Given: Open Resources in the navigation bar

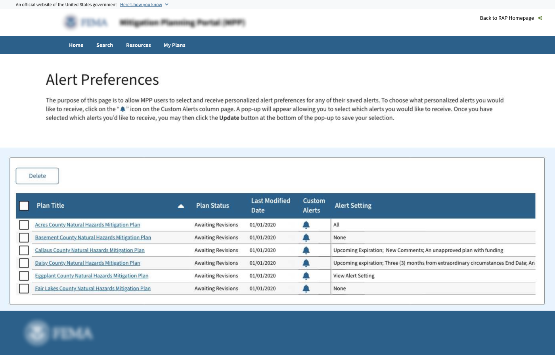Looking at the screenshot, I should (x=138, y=45).
